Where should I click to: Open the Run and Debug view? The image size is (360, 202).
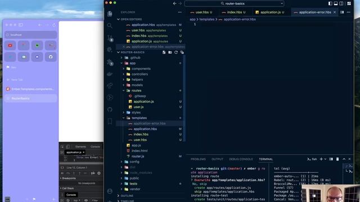[x=110, y=50]
